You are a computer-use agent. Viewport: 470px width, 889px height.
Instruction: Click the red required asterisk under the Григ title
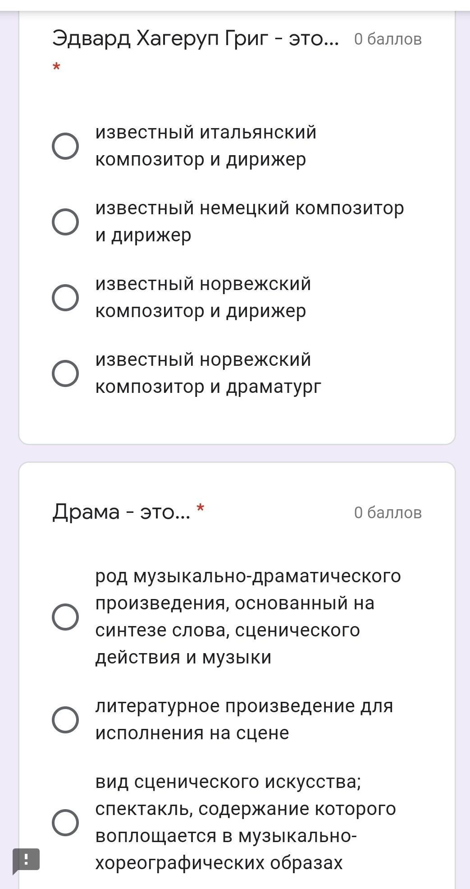(56, 68)
